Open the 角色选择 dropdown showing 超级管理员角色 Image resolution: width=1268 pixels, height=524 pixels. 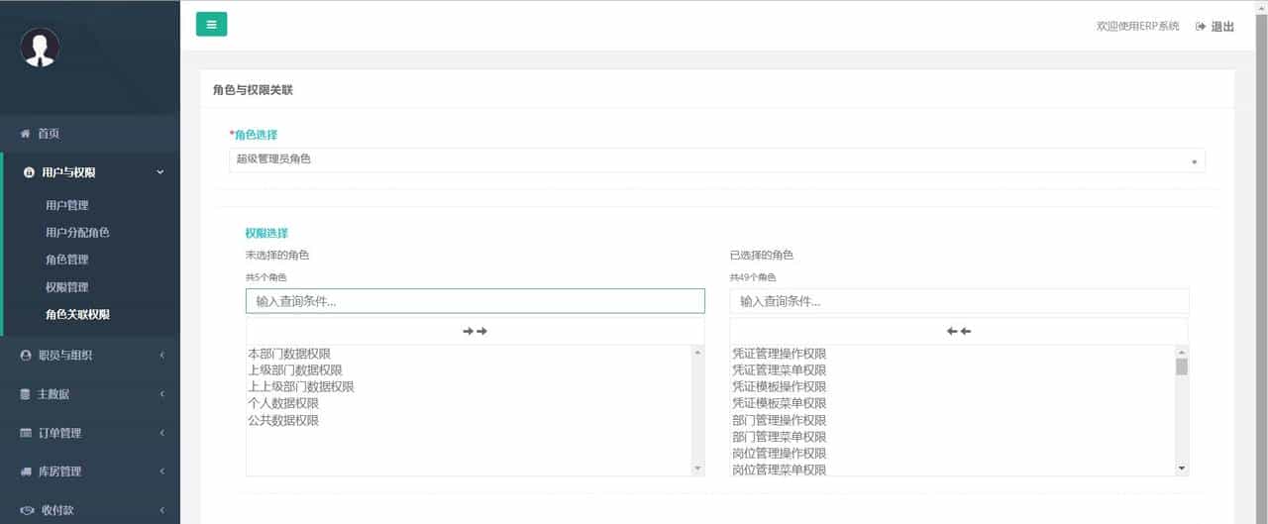click(x=717, y=159)
